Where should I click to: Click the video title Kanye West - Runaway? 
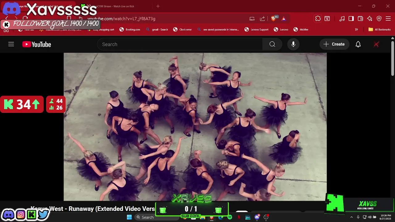tap(93, 209)
